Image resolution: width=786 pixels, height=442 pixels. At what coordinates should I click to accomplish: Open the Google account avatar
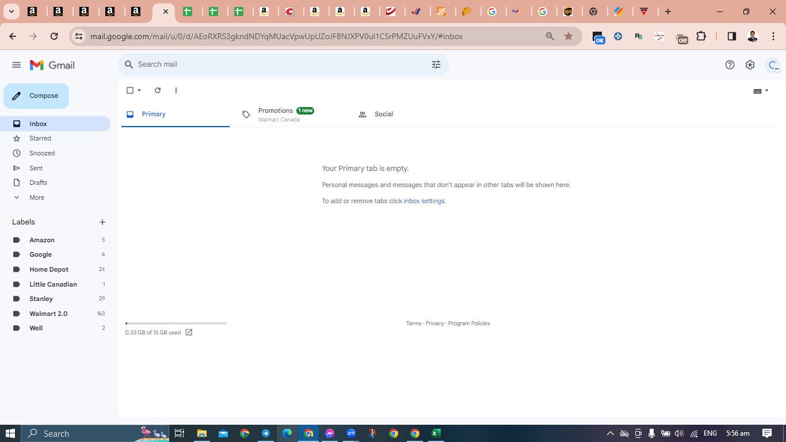tap(773, 65)
